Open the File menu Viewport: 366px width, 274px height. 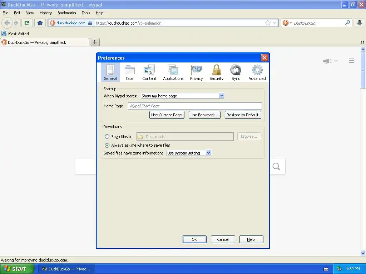point(5,13)
